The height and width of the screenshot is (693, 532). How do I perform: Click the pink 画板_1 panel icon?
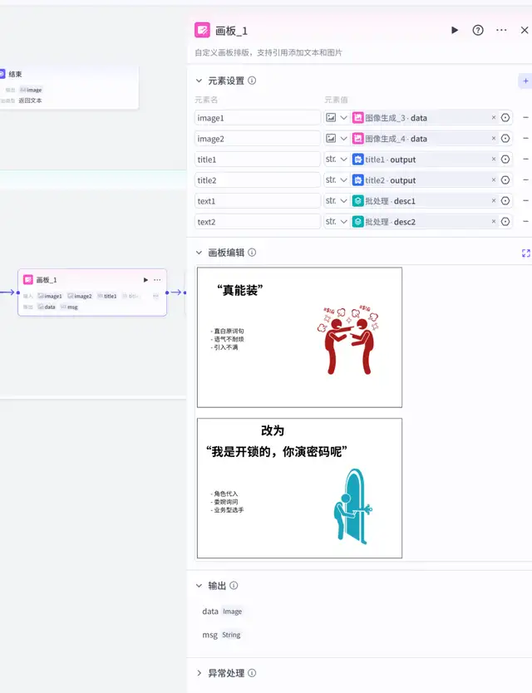[x=202, y=30]
